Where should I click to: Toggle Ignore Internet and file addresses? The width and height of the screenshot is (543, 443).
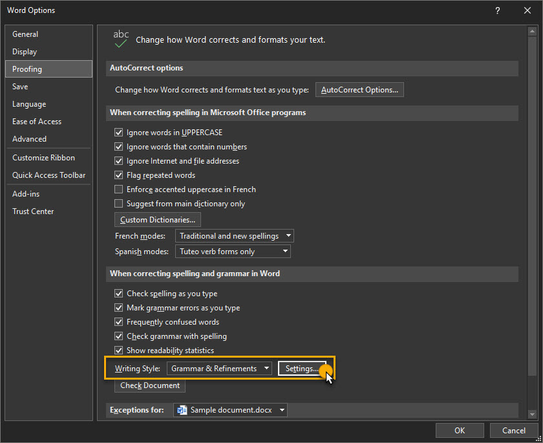click(x=118, y=161)
